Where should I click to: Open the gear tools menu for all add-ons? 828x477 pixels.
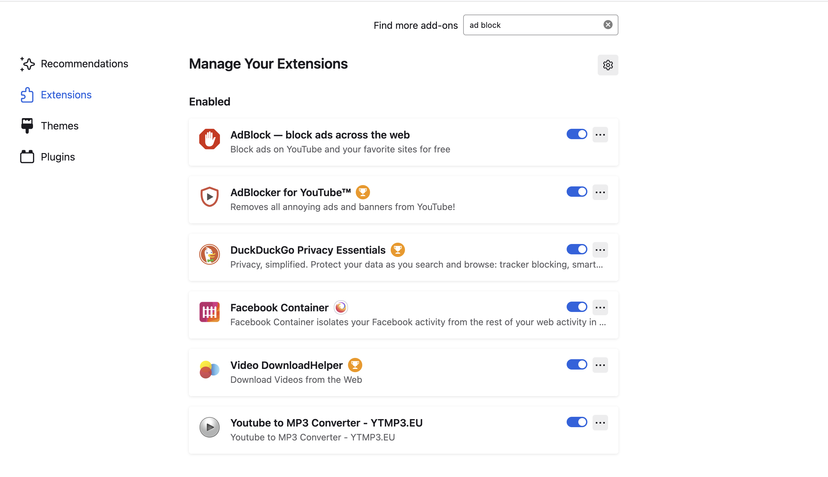[x=608, y=65]
